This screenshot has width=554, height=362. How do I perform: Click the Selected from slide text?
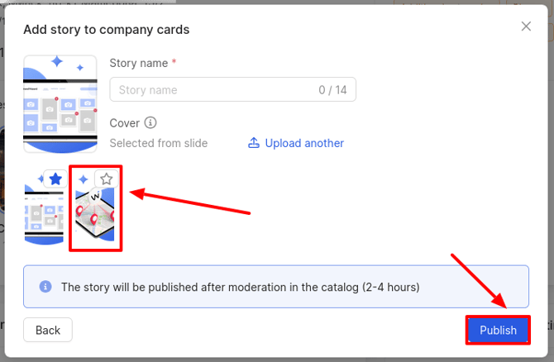[x=159, y=143]
